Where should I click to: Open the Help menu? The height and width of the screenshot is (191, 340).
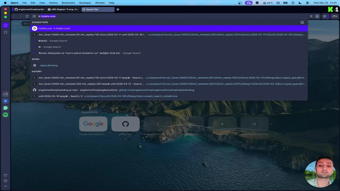pos(112,3)
